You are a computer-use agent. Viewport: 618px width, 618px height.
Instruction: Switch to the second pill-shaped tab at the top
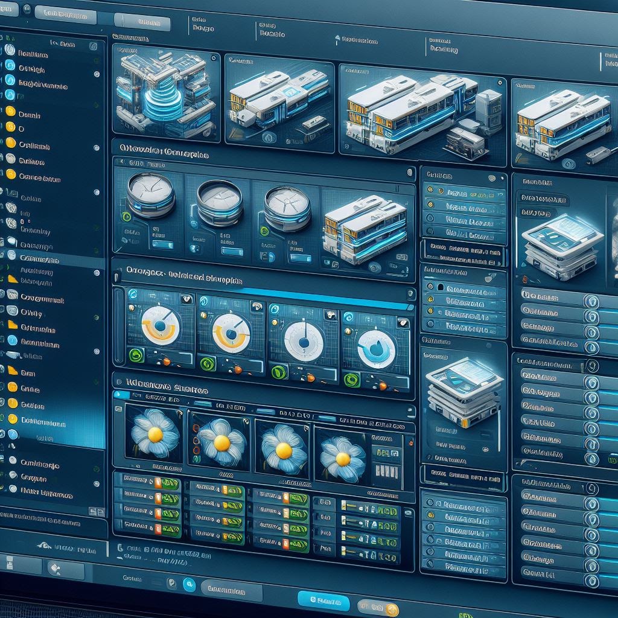142,22
